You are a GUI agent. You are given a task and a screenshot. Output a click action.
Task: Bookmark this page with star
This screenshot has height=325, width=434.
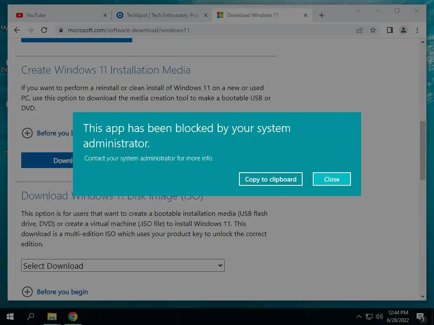click(x=373, y=30)
